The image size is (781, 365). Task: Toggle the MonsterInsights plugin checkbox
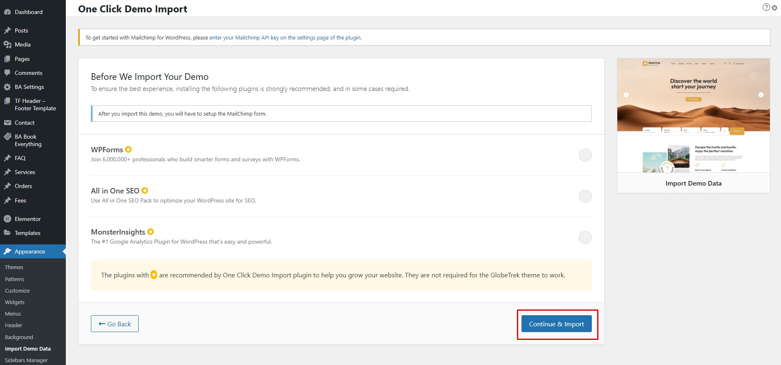tap(585, 237)
